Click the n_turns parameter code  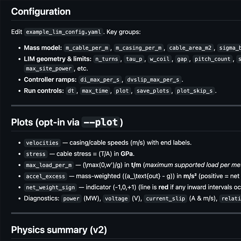coord(107,59)
